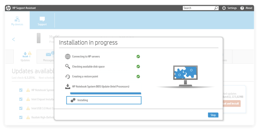Click the search magnifier icon
Viewport: 259px width, 130px height.
point(216,8)
